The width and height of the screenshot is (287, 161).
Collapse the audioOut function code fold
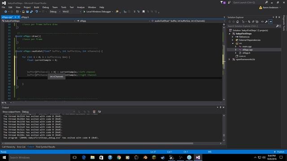click(x=16, y=51)
